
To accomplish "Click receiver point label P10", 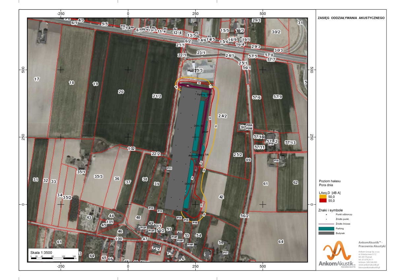I will click(123, 26).
